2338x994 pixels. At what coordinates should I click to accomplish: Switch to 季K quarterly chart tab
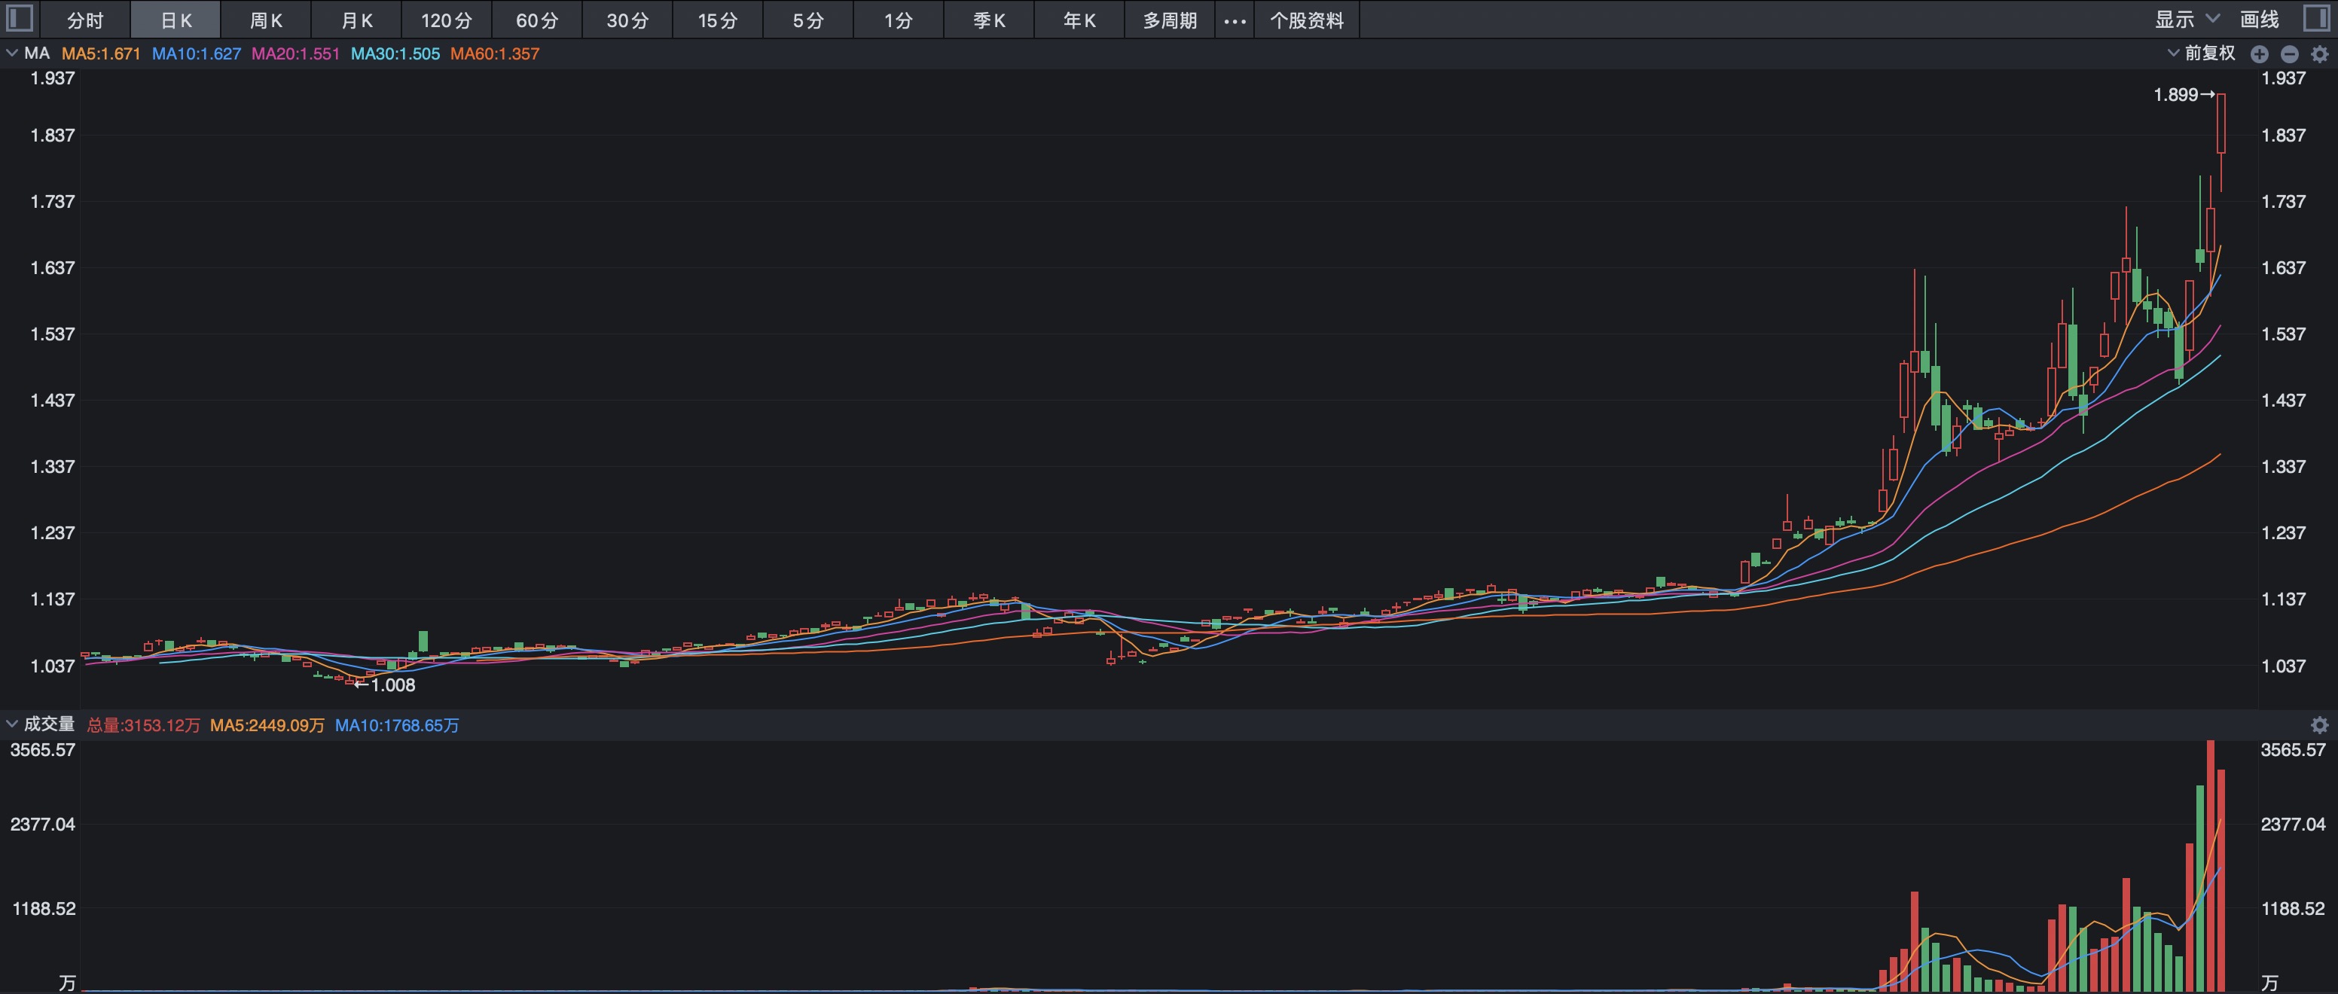[x=989, y=20]
